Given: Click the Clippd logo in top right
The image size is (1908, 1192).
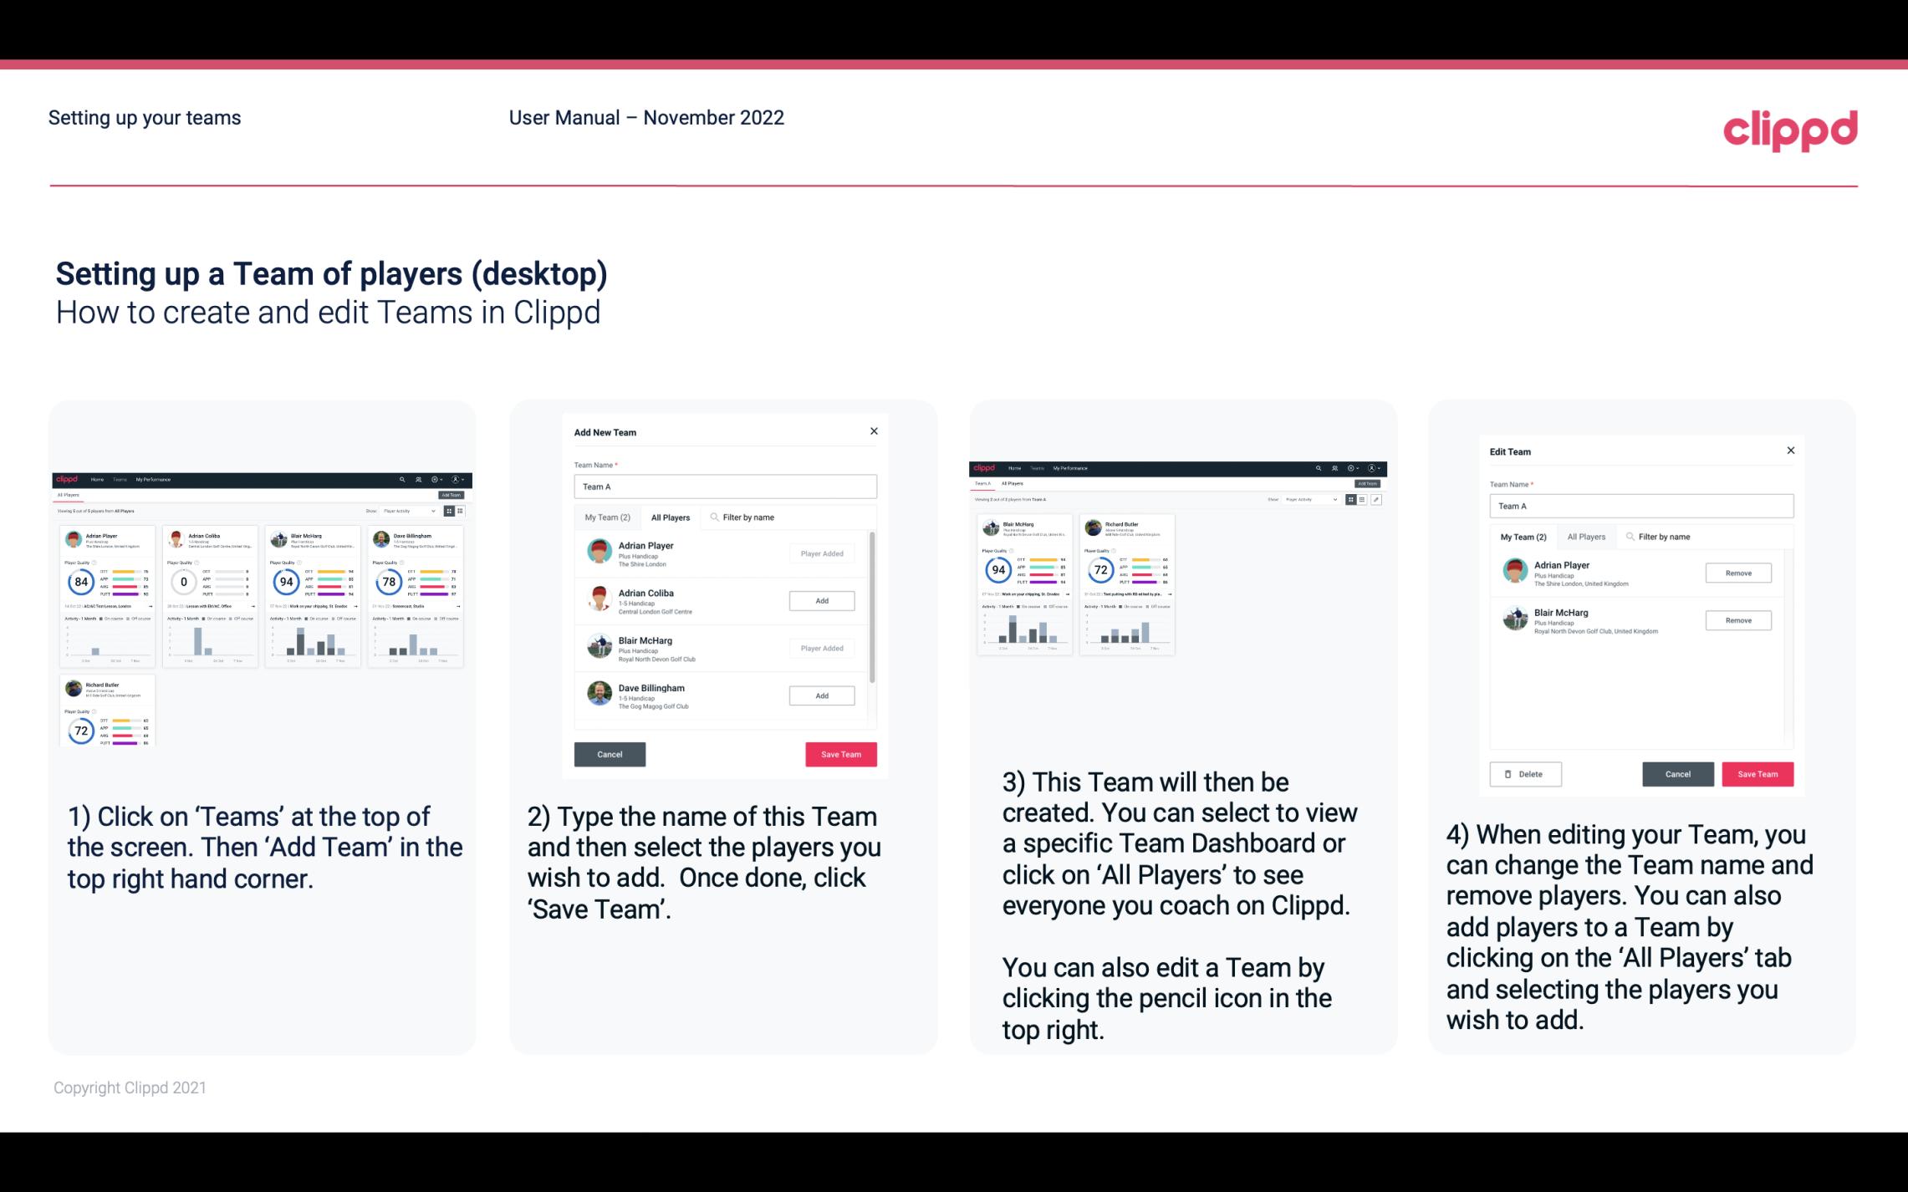Looking at the screenshot, I should 1790,128.
